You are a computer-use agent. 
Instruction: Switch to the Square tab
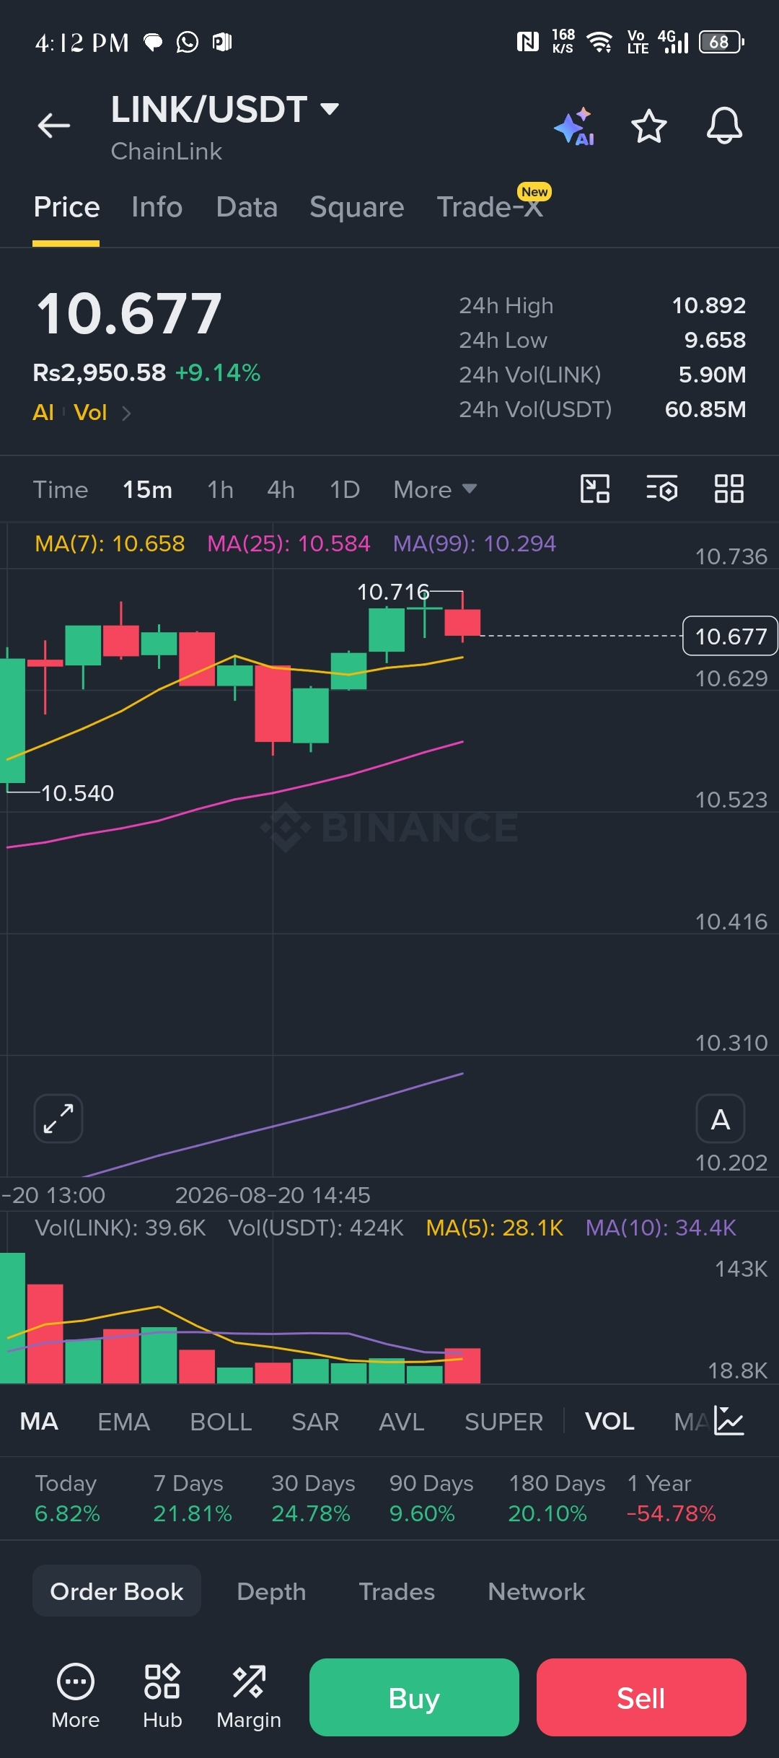tap(356, 207)
